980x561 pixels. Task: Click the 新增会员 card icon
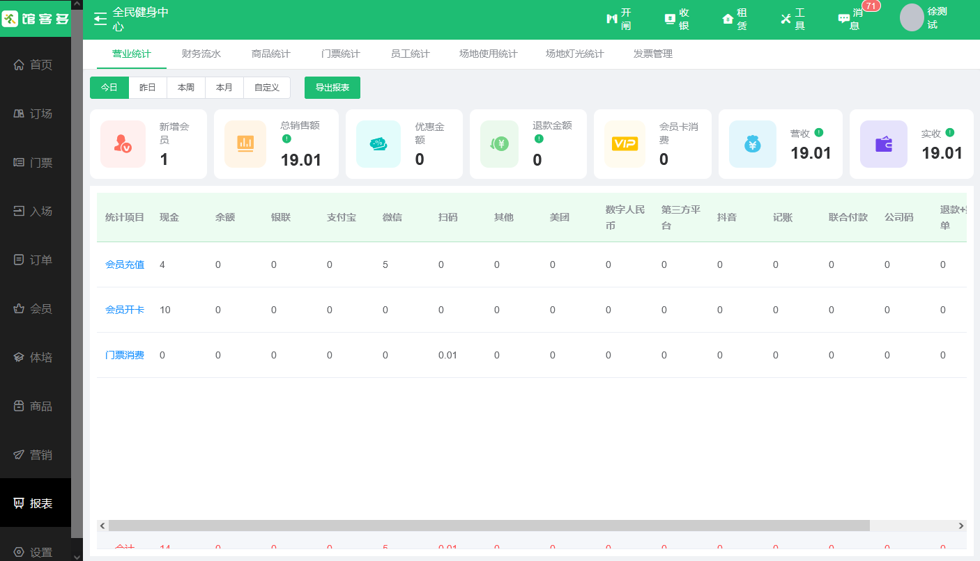tap(123, 144)
